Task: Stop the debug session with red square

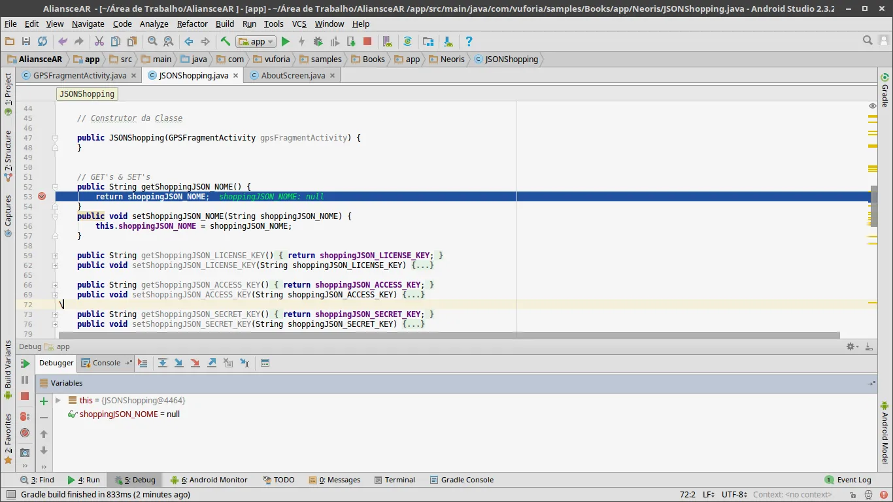Action: coord(25,396)
